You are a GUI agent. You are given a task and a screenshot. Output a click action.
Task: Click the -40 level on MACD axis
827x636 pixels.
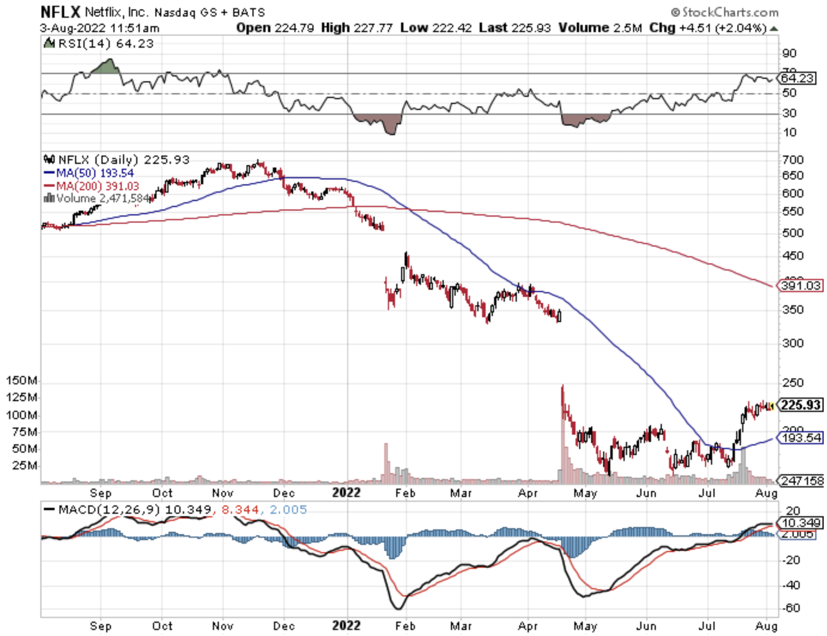(791, 585)
